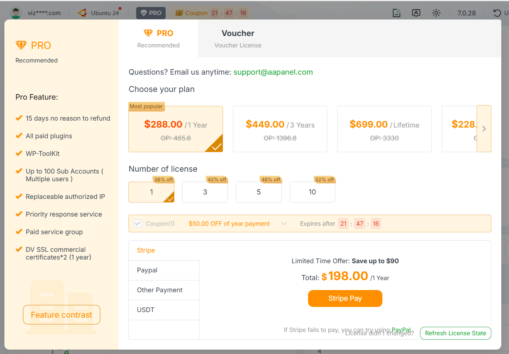The image size is (509, 354).
Task: Choose the $449.00 3 Years plan
Action: pyautogui.click(x=280, y=129)
